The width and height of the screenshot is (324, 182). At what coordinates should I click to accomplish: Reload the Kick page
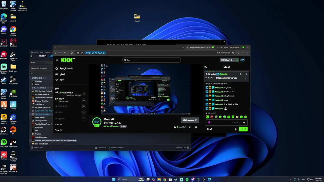coord(238,53)
